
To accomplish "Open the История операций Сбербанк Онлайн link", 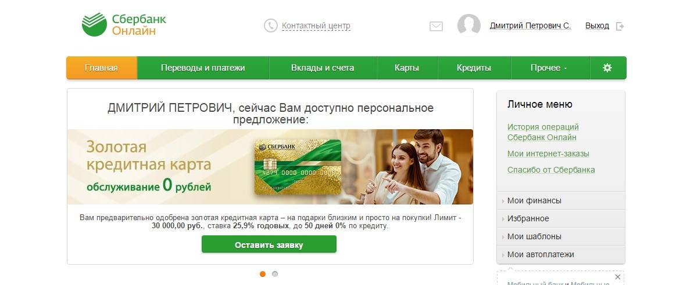I will pos(543,132).
